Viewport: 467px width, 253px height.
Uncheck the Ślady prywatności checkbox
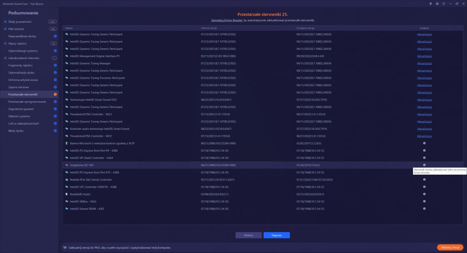pos(5,21)
